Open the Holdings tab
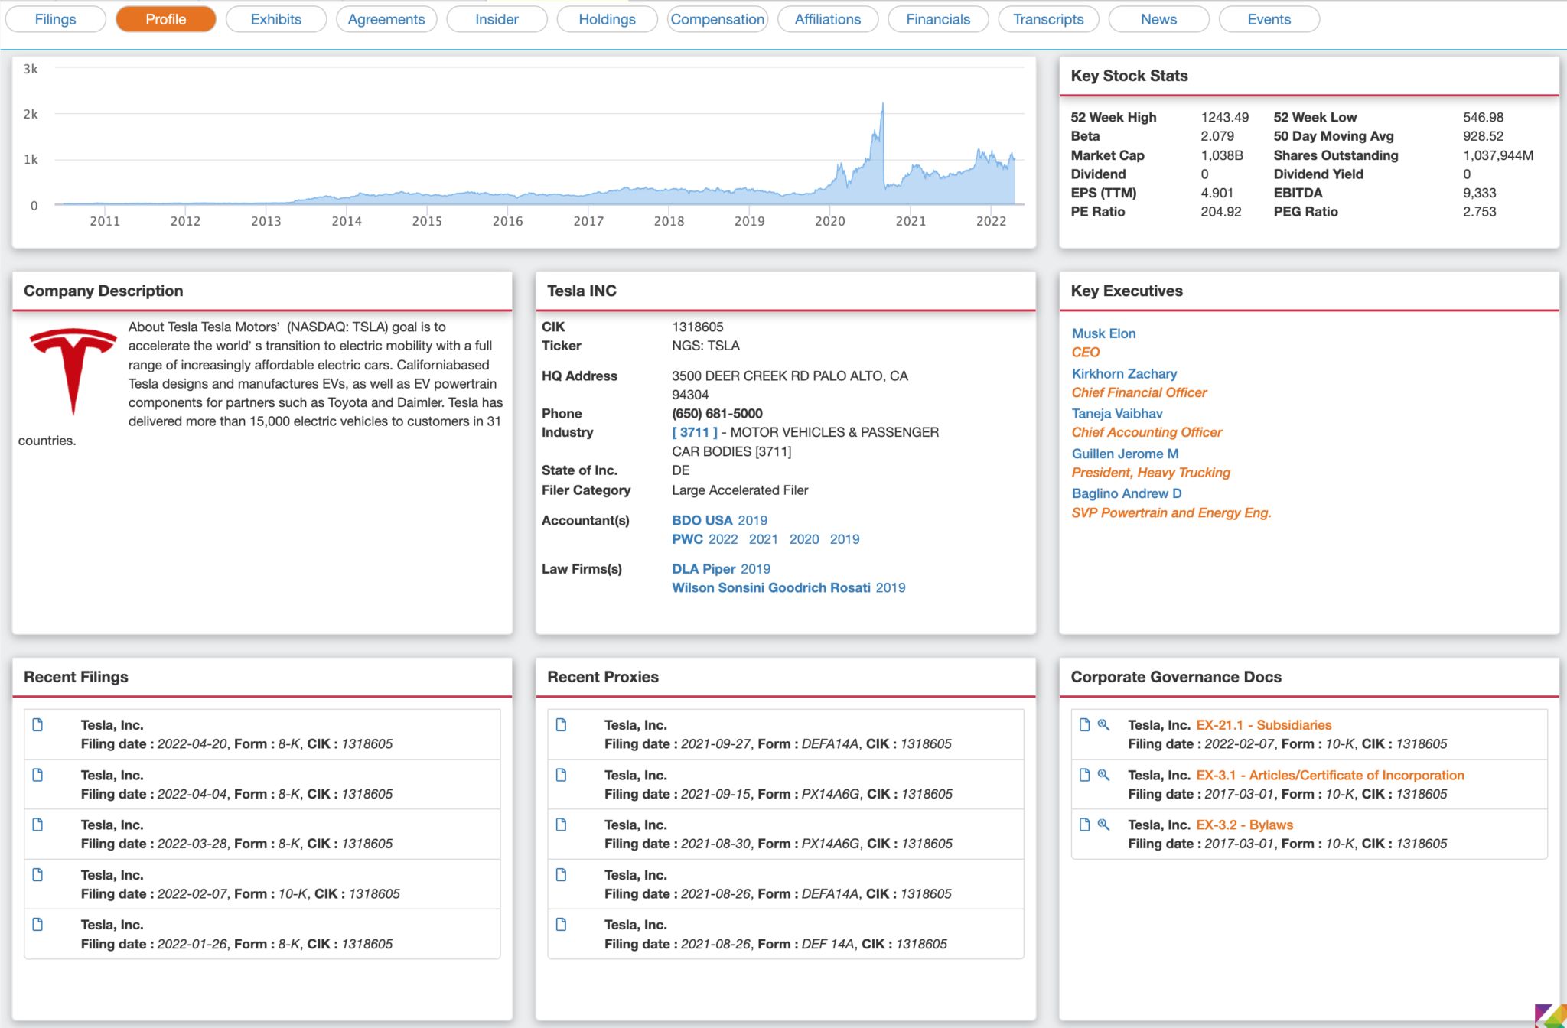This screenshot has width=1567, height=1028. click(x=607, y=19)
